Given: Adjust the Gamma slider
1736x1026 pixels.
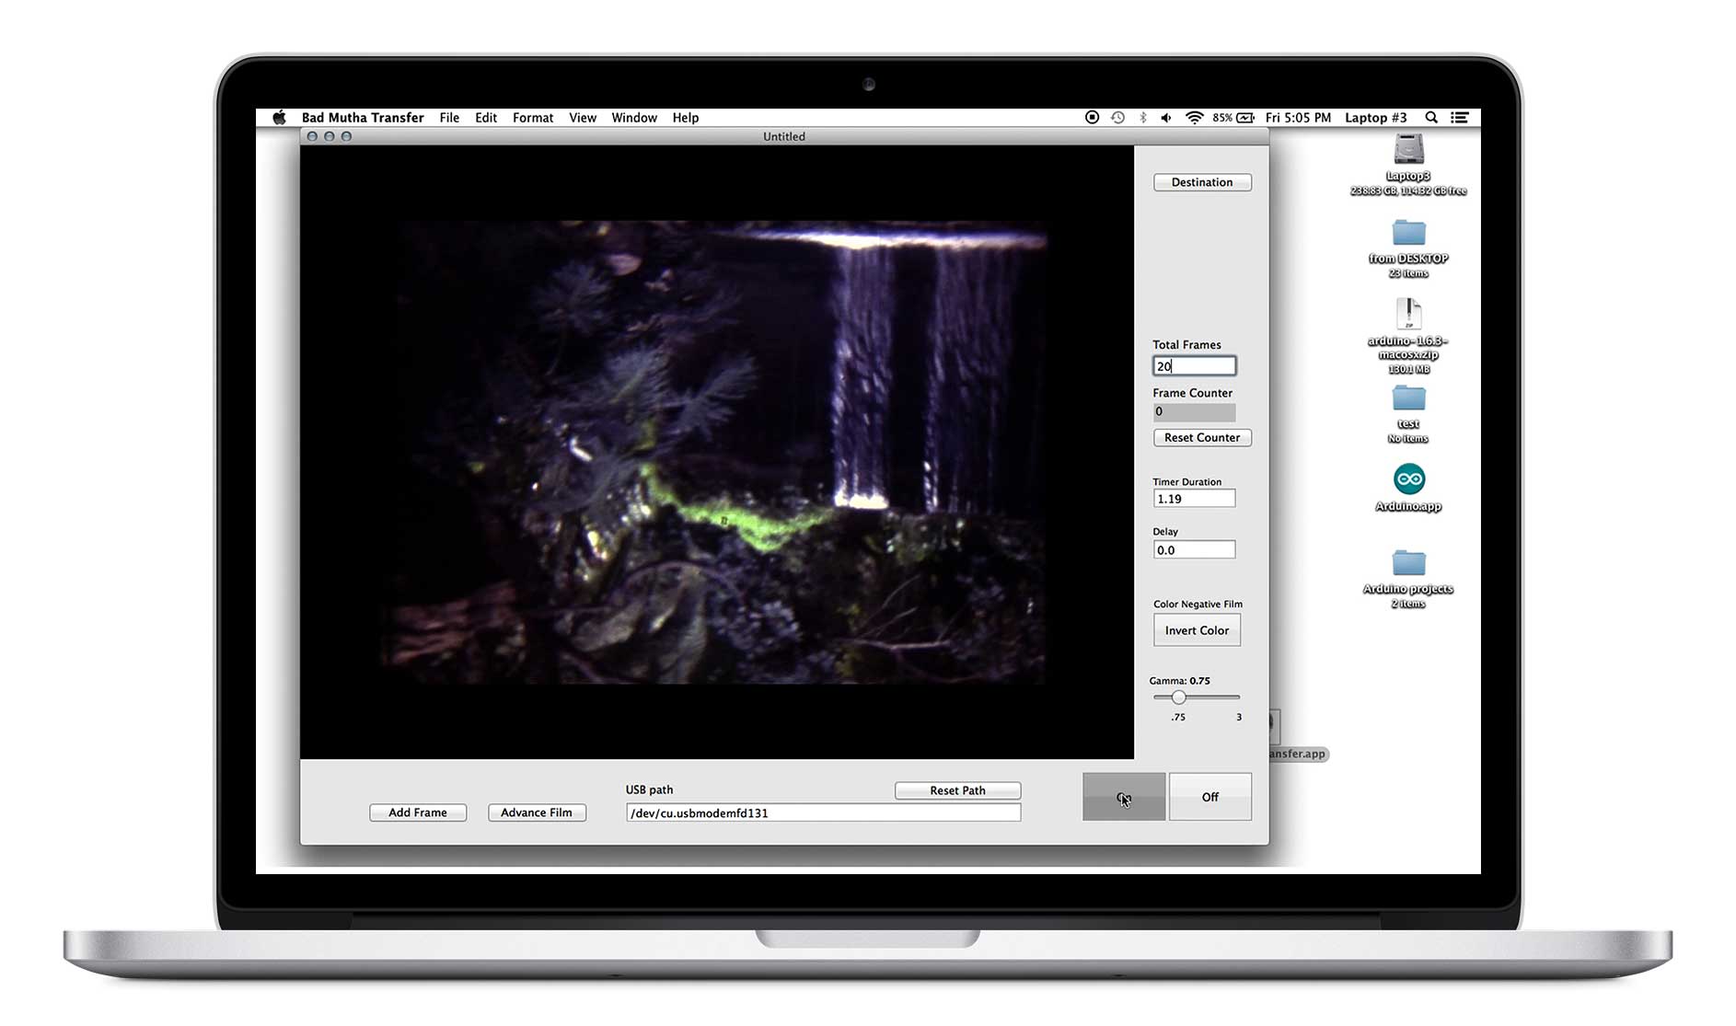Looking at the screenshot, I should [1179, 697].
